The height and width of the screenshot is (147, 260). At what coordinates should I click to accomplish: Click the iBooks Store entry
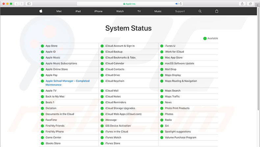pos(53,143)
